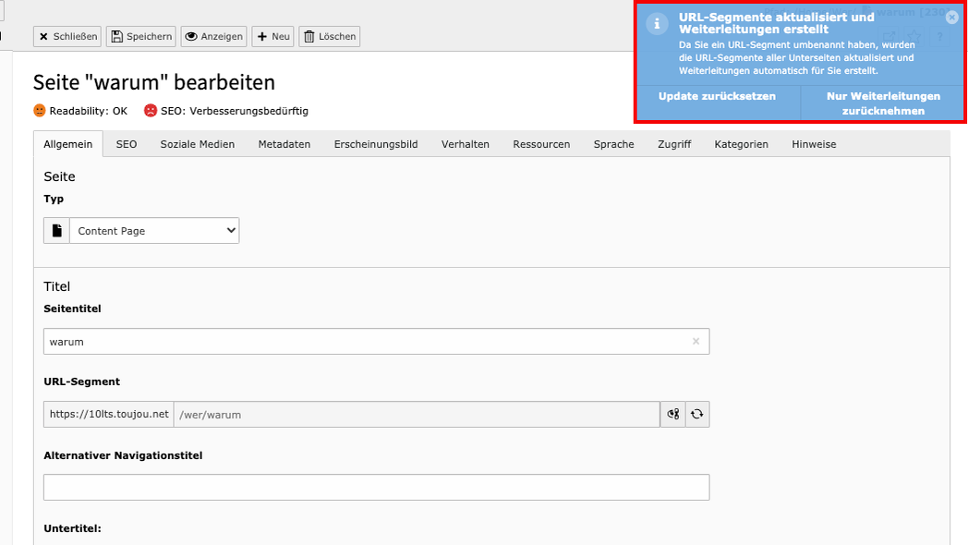The image size is (968, 545).
Task: Open the Zugriff tab
Action: [x=674, y=144]
